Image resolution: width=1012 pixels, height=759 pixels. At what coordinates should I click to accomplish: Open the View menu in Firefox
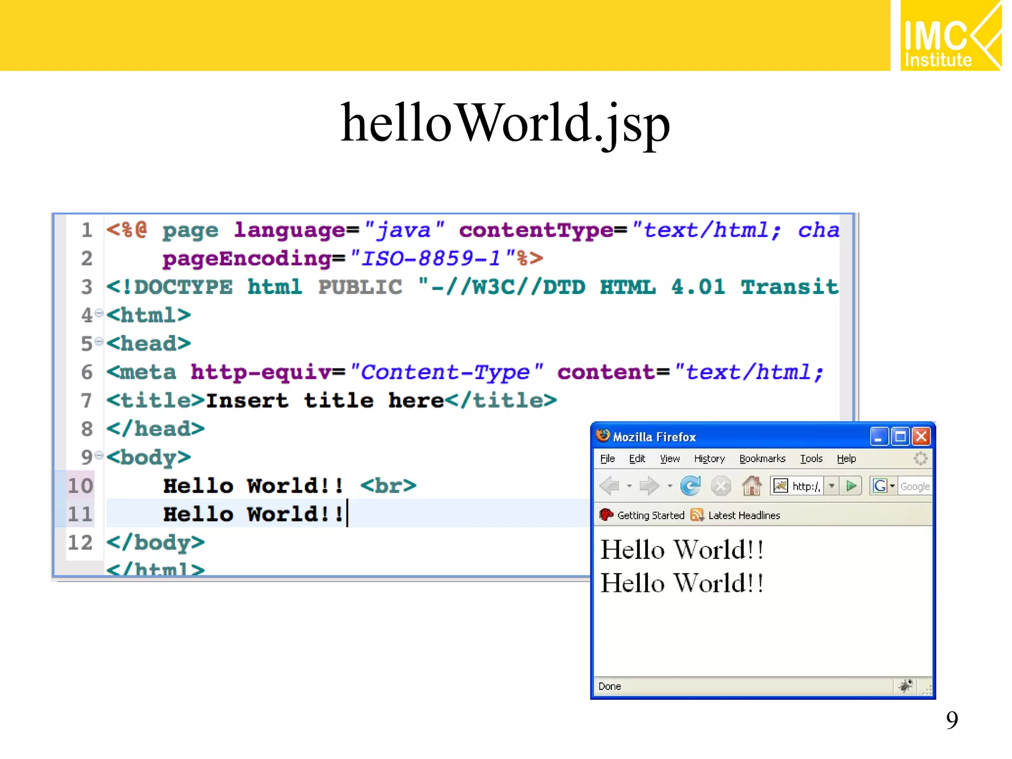(x=670, y=459)
